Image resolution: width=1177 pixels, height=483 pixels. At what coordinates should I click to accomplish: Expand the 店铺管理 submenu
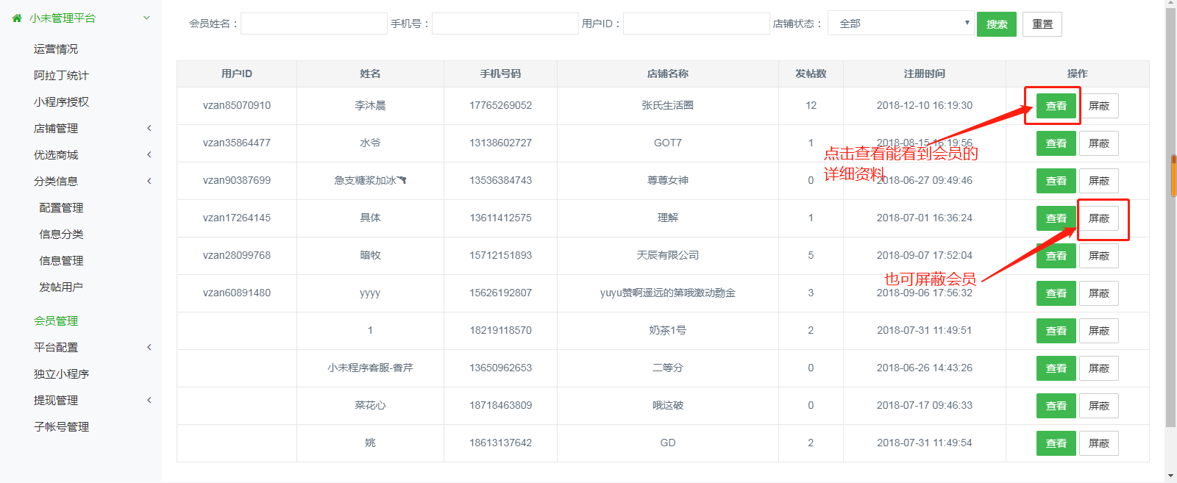[149, 128]
